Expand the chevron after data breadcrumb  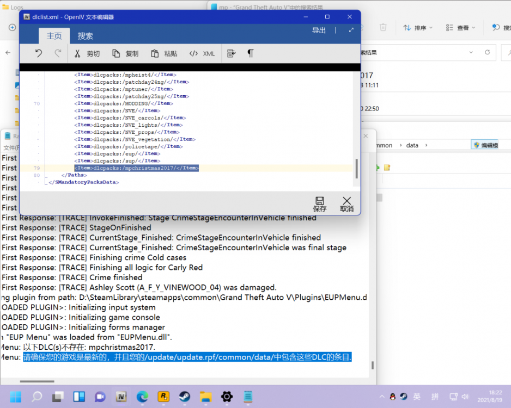point(426,145)
